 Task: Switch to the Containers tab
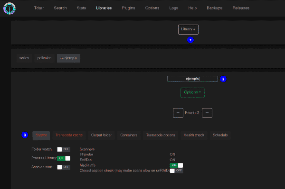click(x=129, y=135)
